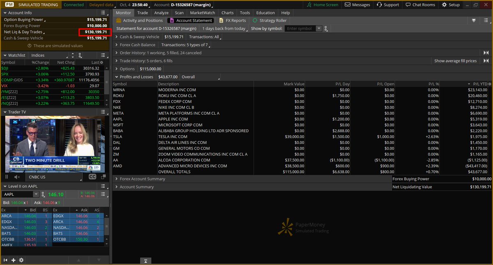The width and height of the screenshot is (493, 265).
Task: Open the FX Reports subtab
Action: [233, 20]
